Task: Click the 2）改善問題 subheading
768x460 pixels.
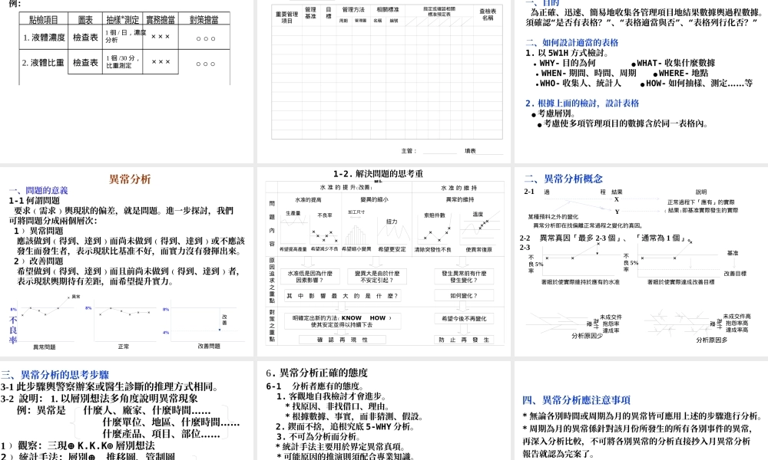Action: coord(38,261)
